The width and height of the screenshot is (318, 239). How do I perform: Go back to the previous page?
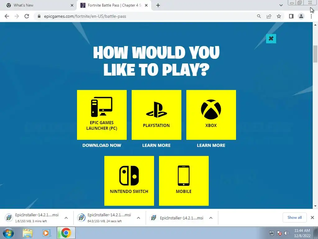7,16
